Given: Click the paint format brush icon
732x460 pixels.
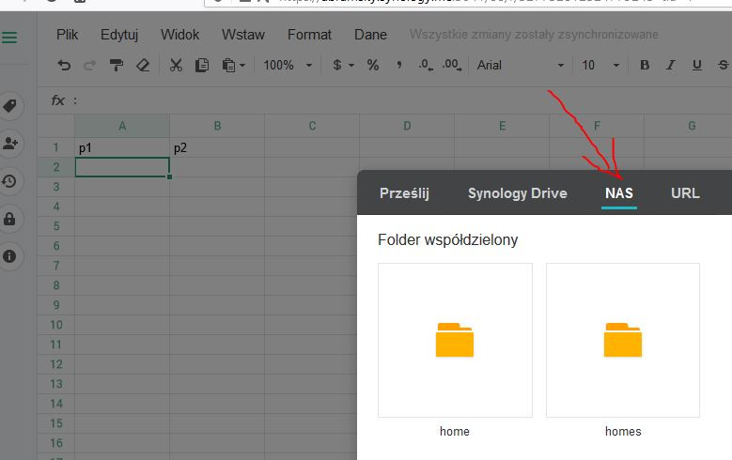Looking at the screenshot, I should [x=117, y=66].
